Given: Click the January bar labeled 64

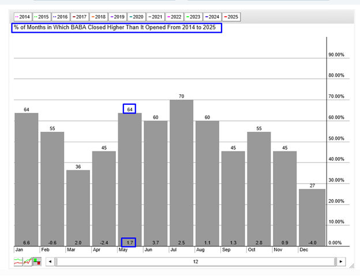Looking at the screenshot, I should [27, 180].
